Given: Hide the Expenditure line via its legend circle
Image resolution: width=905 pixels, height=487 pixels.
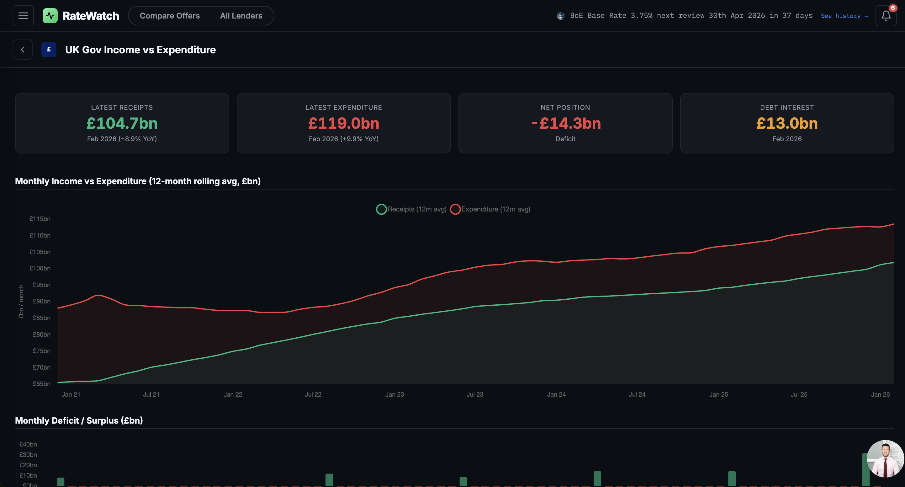Looking at the screenshot, I should coord(455,209).
